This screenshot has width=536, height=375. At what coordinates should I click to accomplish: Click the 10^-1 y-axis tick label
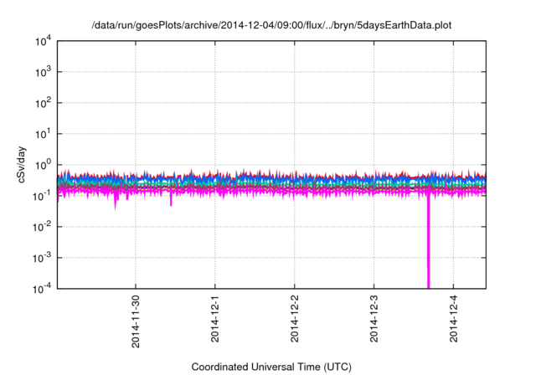pos(42,196)
